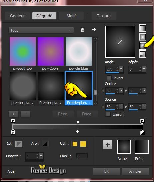Click the white arrow import icon
The height and width of the screenshot is (182, 154).
point(94,30)
